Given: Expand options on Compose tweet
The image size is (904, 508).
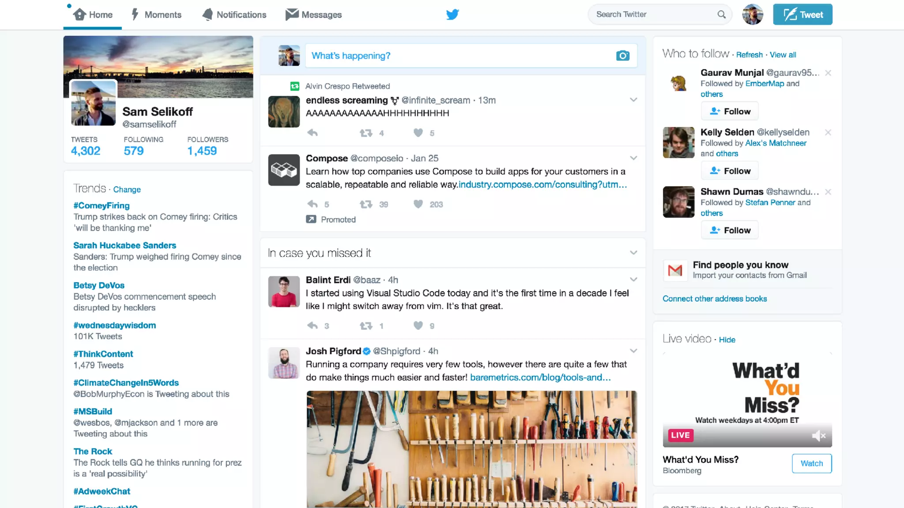Looking at the screenshot, I should point(633,158).
